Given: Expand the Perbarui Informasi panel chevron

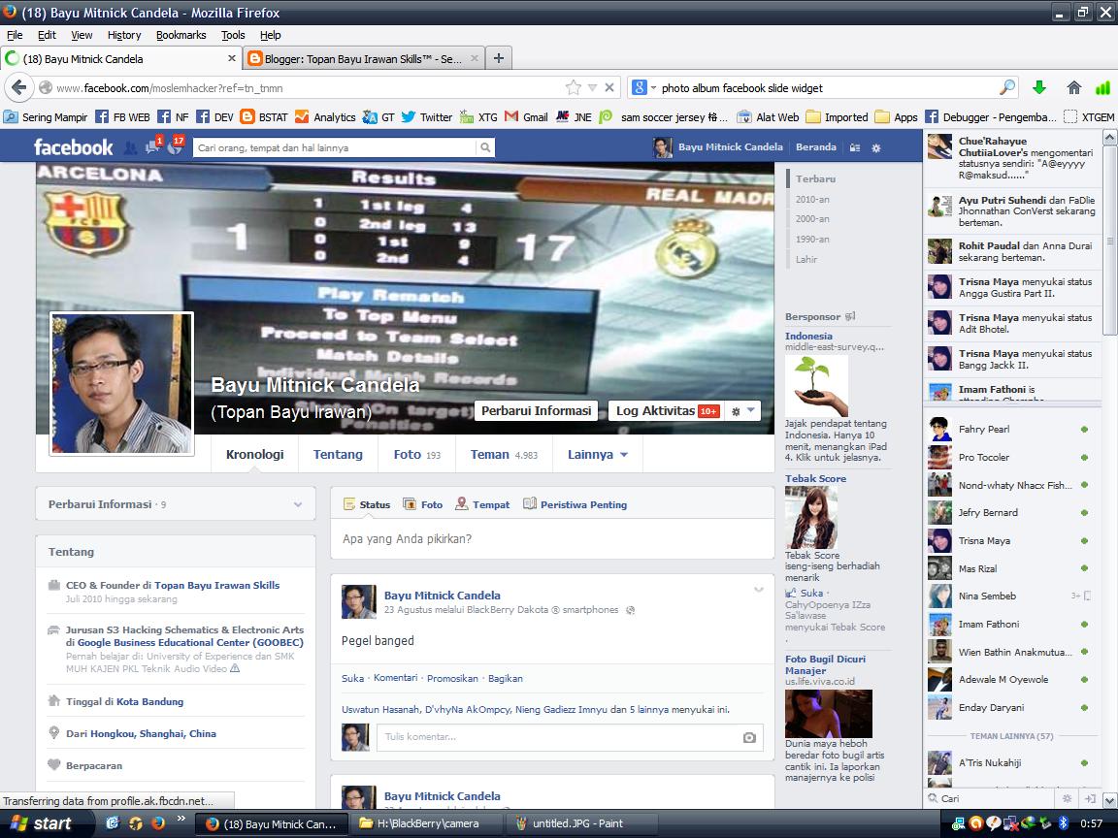Looking at the screenshot, I should coord(297,504).
